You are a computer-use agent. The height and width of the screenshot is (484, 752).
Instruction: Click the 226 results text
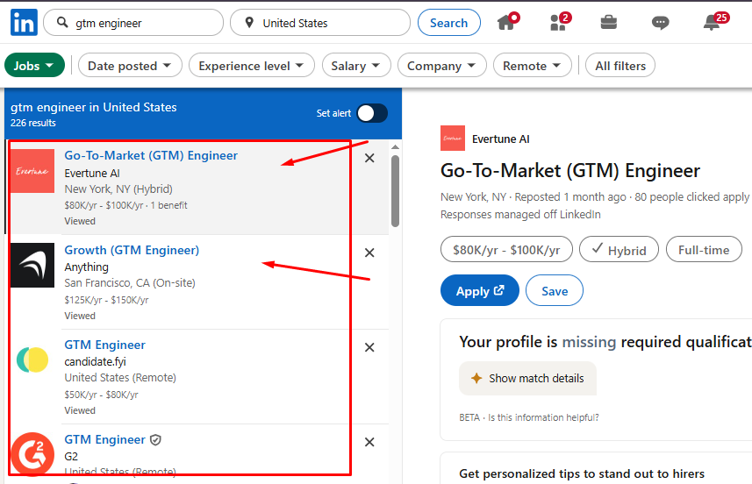(33, 123)
